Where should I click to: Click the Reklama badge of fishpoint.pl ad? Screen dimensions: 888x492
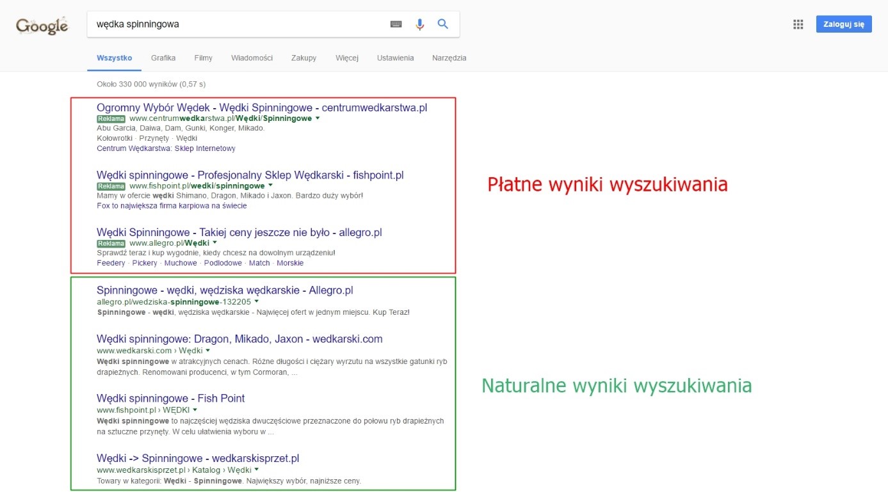point(111,186)
